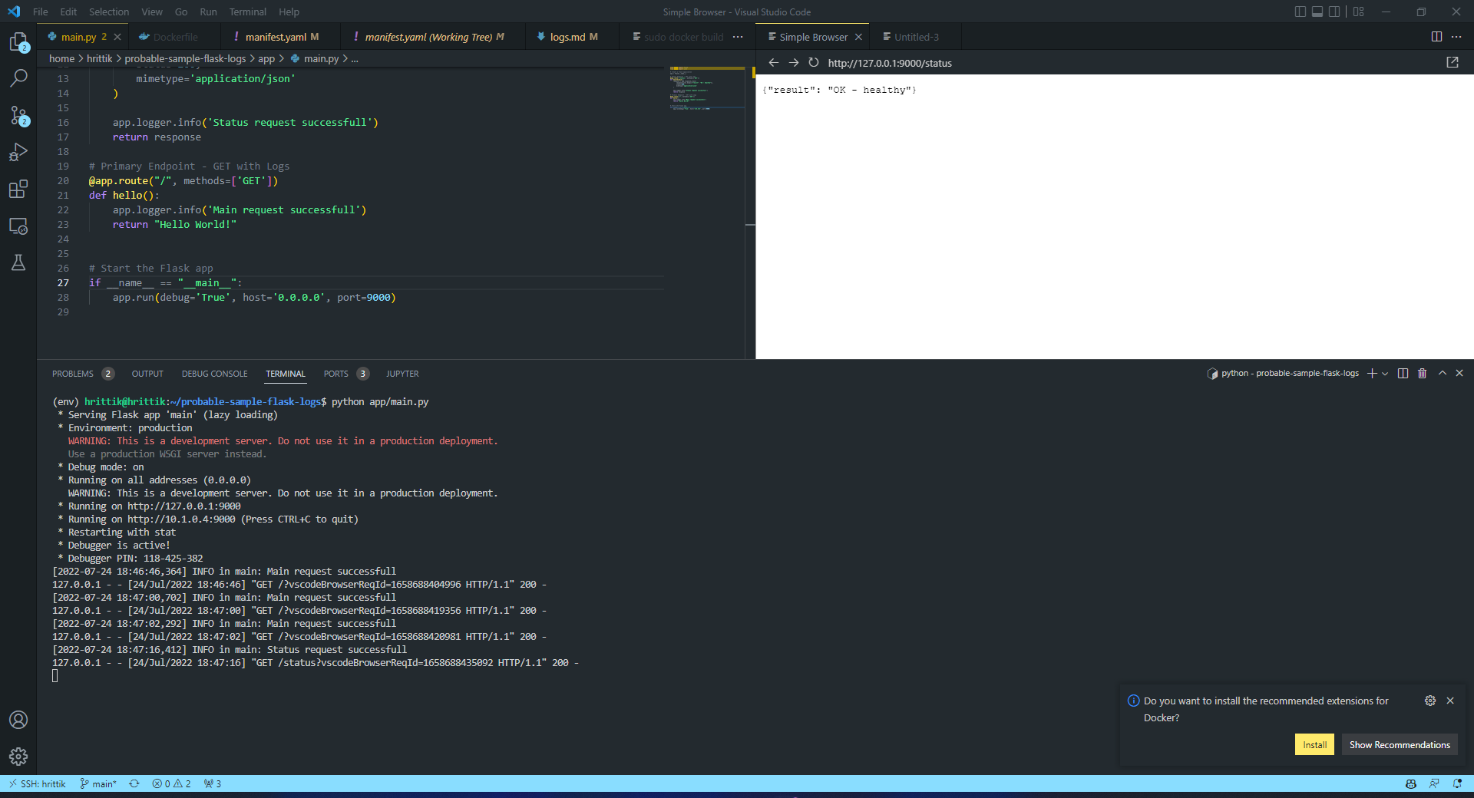Open the Terminal menu
Screen dimensions: 1474x798
[247, 12]
